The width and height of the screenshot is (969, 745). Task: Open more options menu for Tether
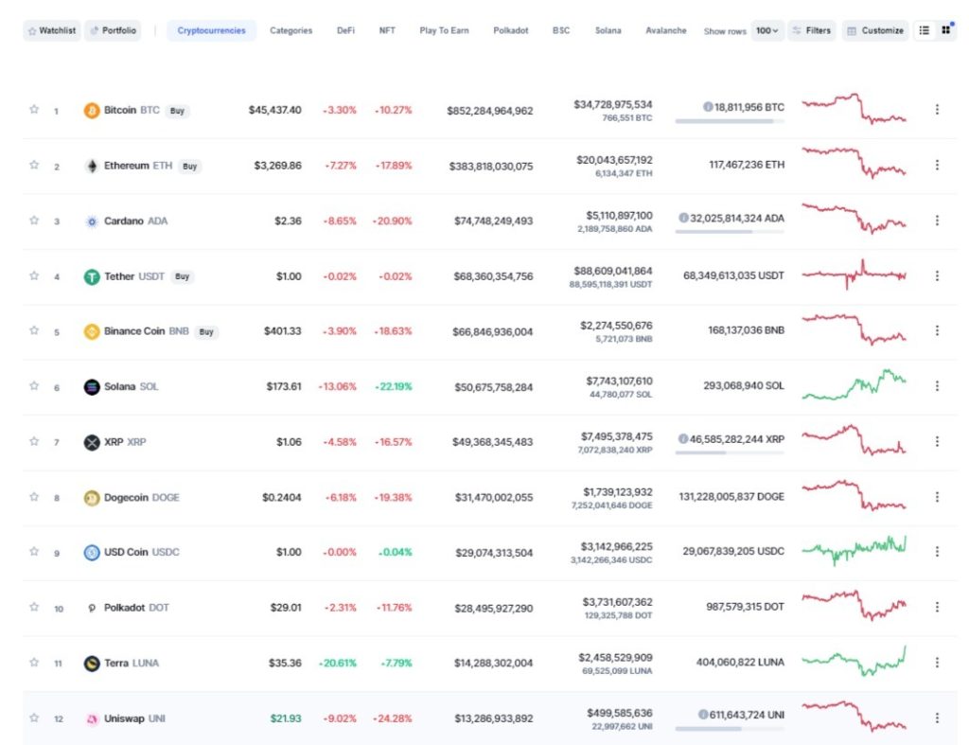coord(937,275)
